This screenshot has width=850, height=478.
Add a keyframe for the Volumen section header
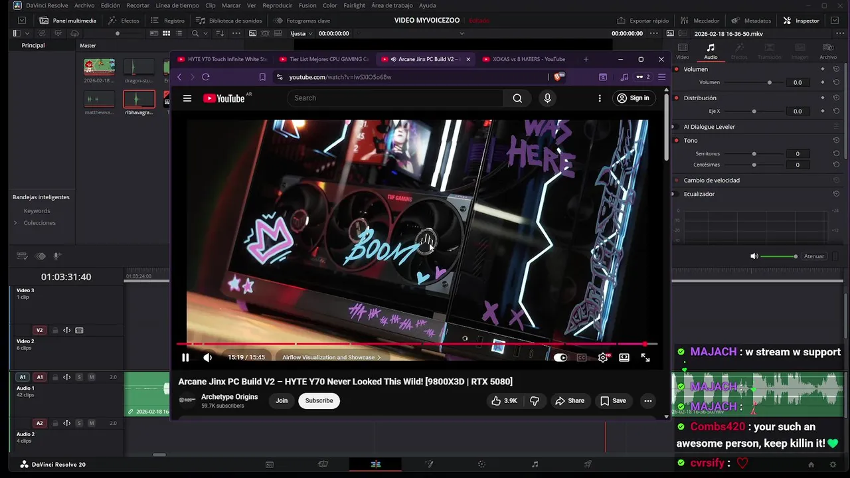823,69
